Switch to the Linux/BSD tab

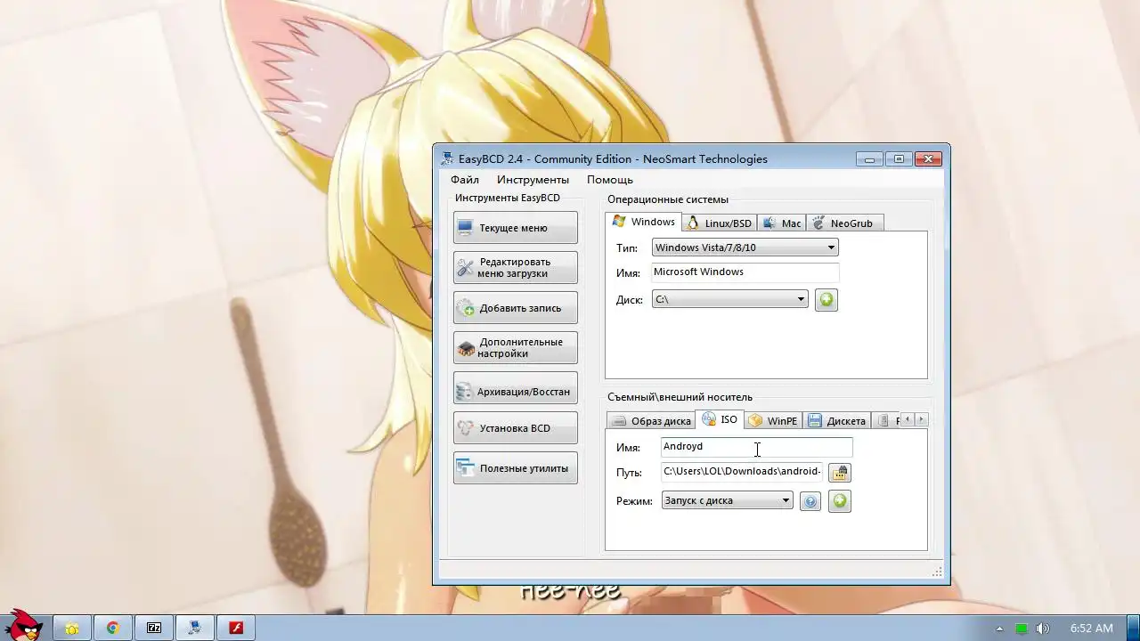point(720,223)
